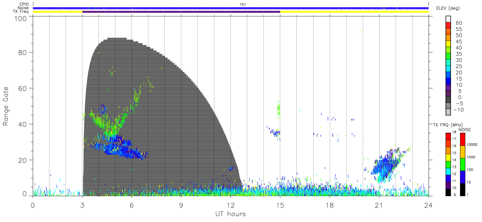Click the 100 label on NOISE colorbar
The image size is (482, 222).
coord(470,170)
